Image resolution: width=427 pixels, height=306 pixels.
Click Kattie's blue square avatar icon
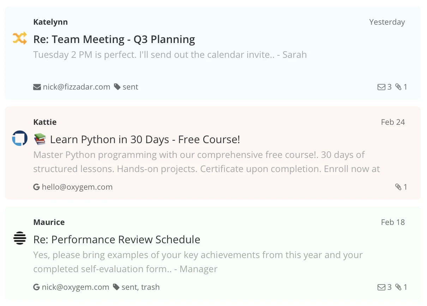(x=20, y=138)
